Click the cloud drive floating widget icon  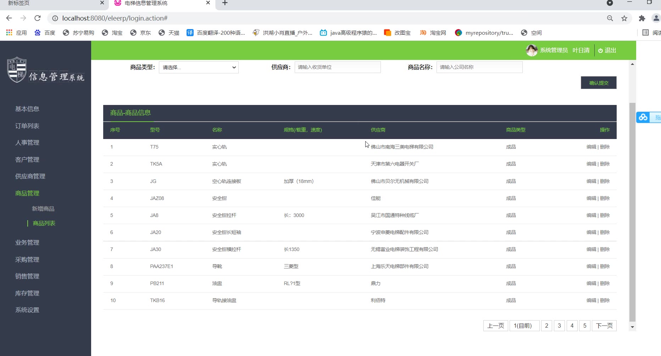[x=643, y=117]
